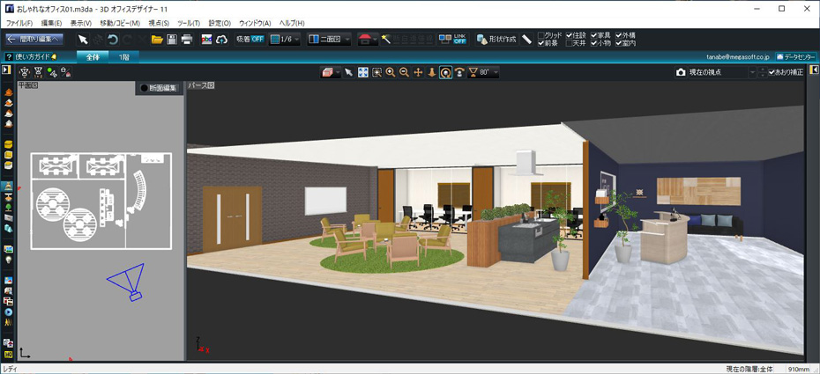
Task: Click the ruler measure icon
Action: [527, 39]
